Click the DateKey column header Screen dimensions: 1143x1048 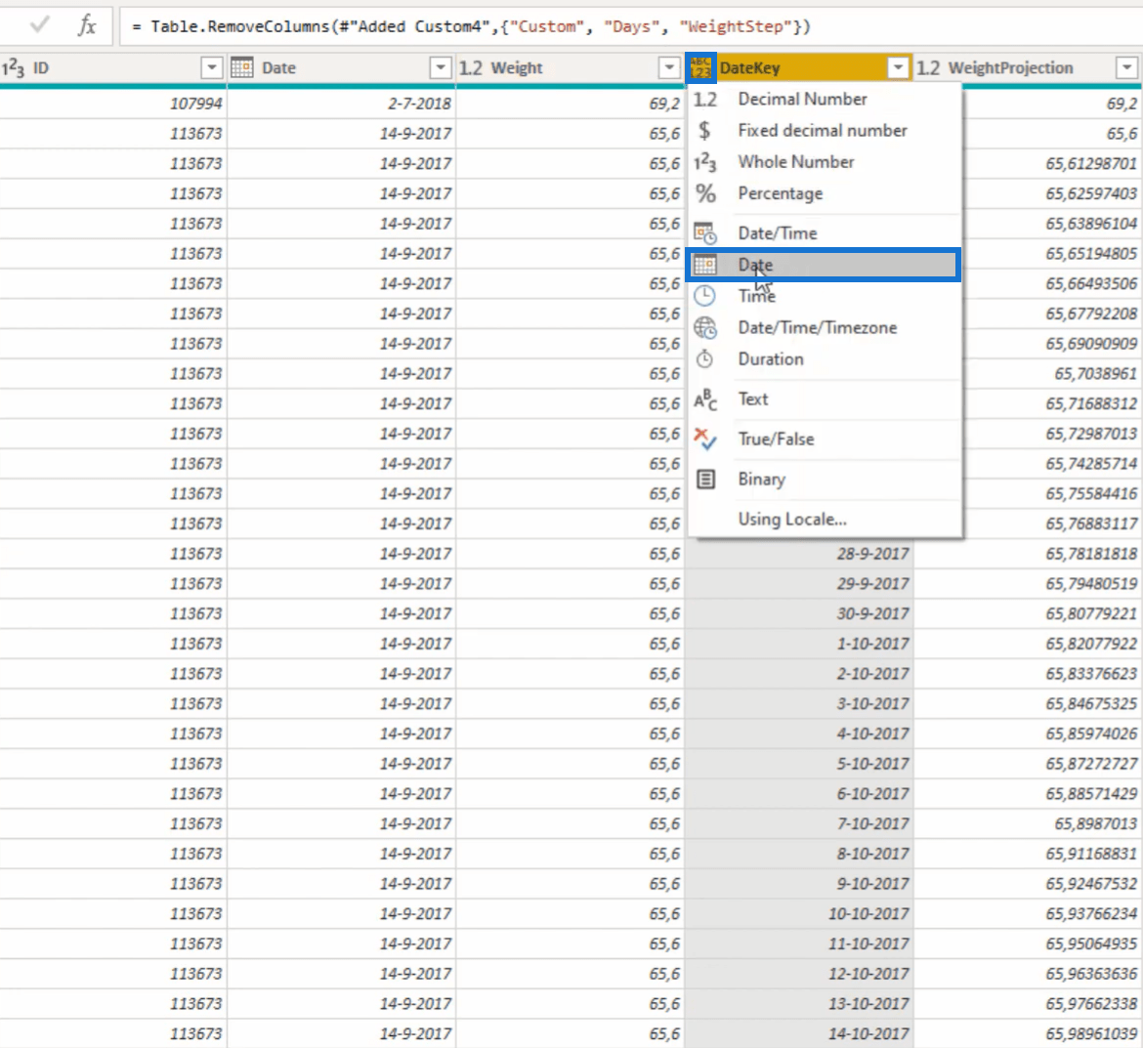(799, 67)
